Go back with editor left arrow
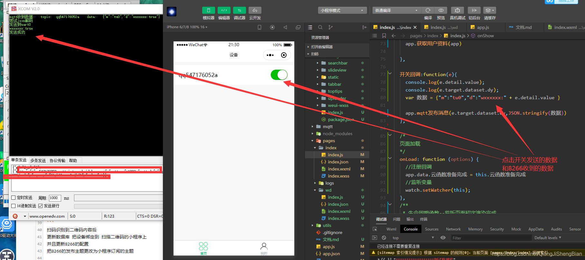Screen dimensions: 585x260 394,36
